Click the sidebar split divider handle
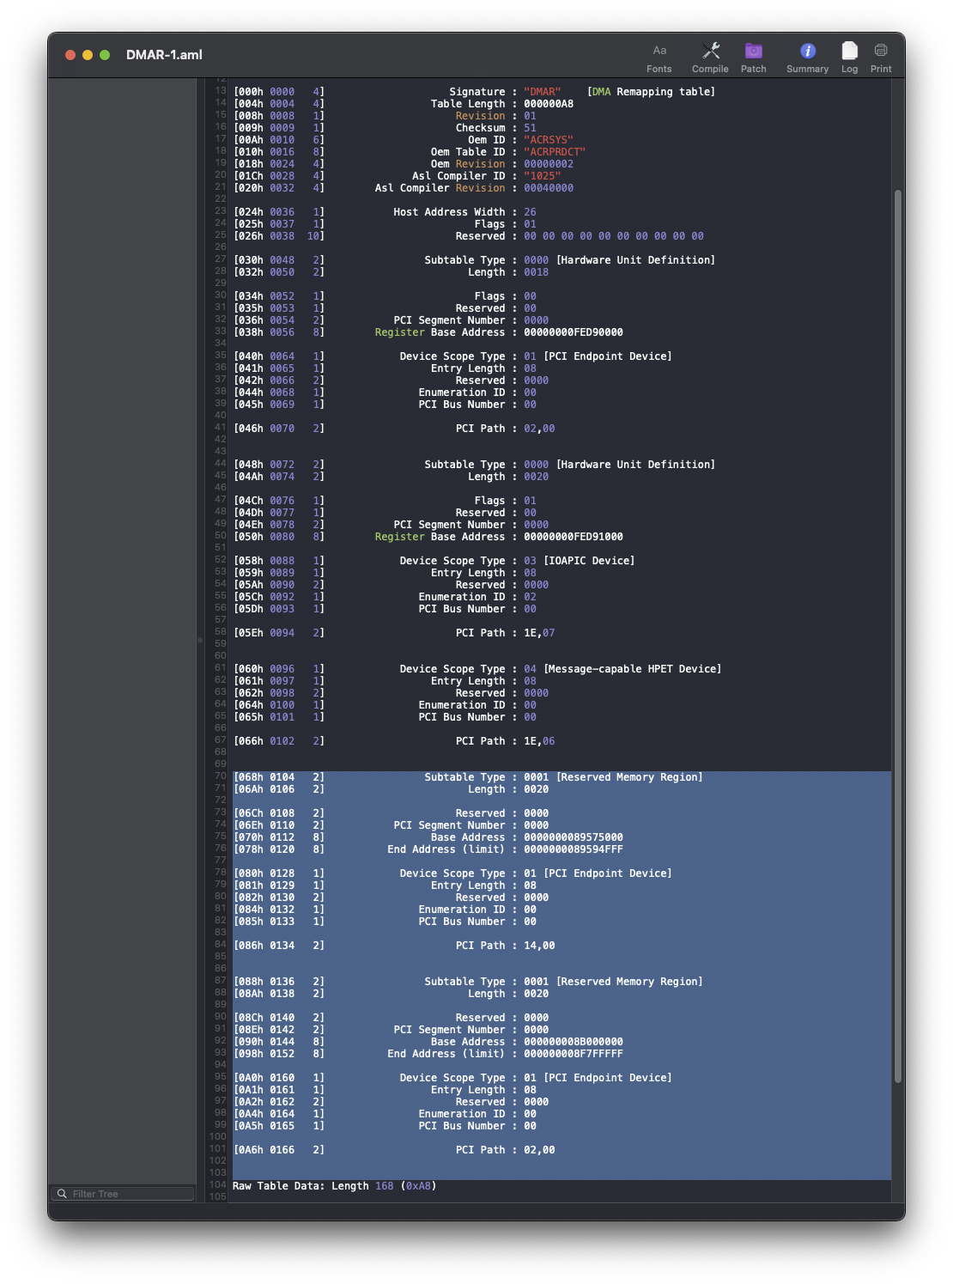Viewport: 953px width, 1284px height. [200, 640]
